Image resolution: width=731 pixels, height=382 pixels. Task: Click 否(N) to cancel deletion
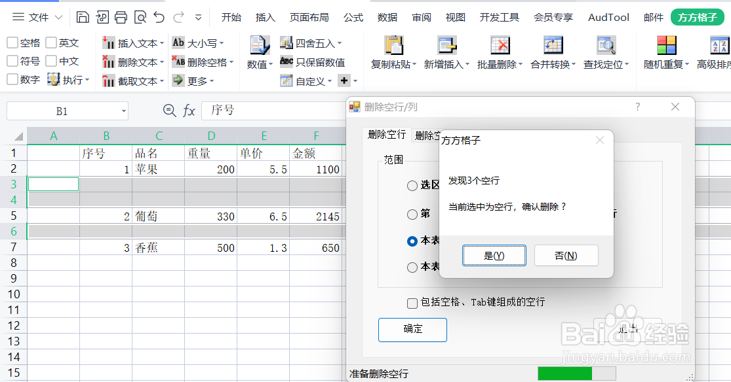(x=566, y=256)
